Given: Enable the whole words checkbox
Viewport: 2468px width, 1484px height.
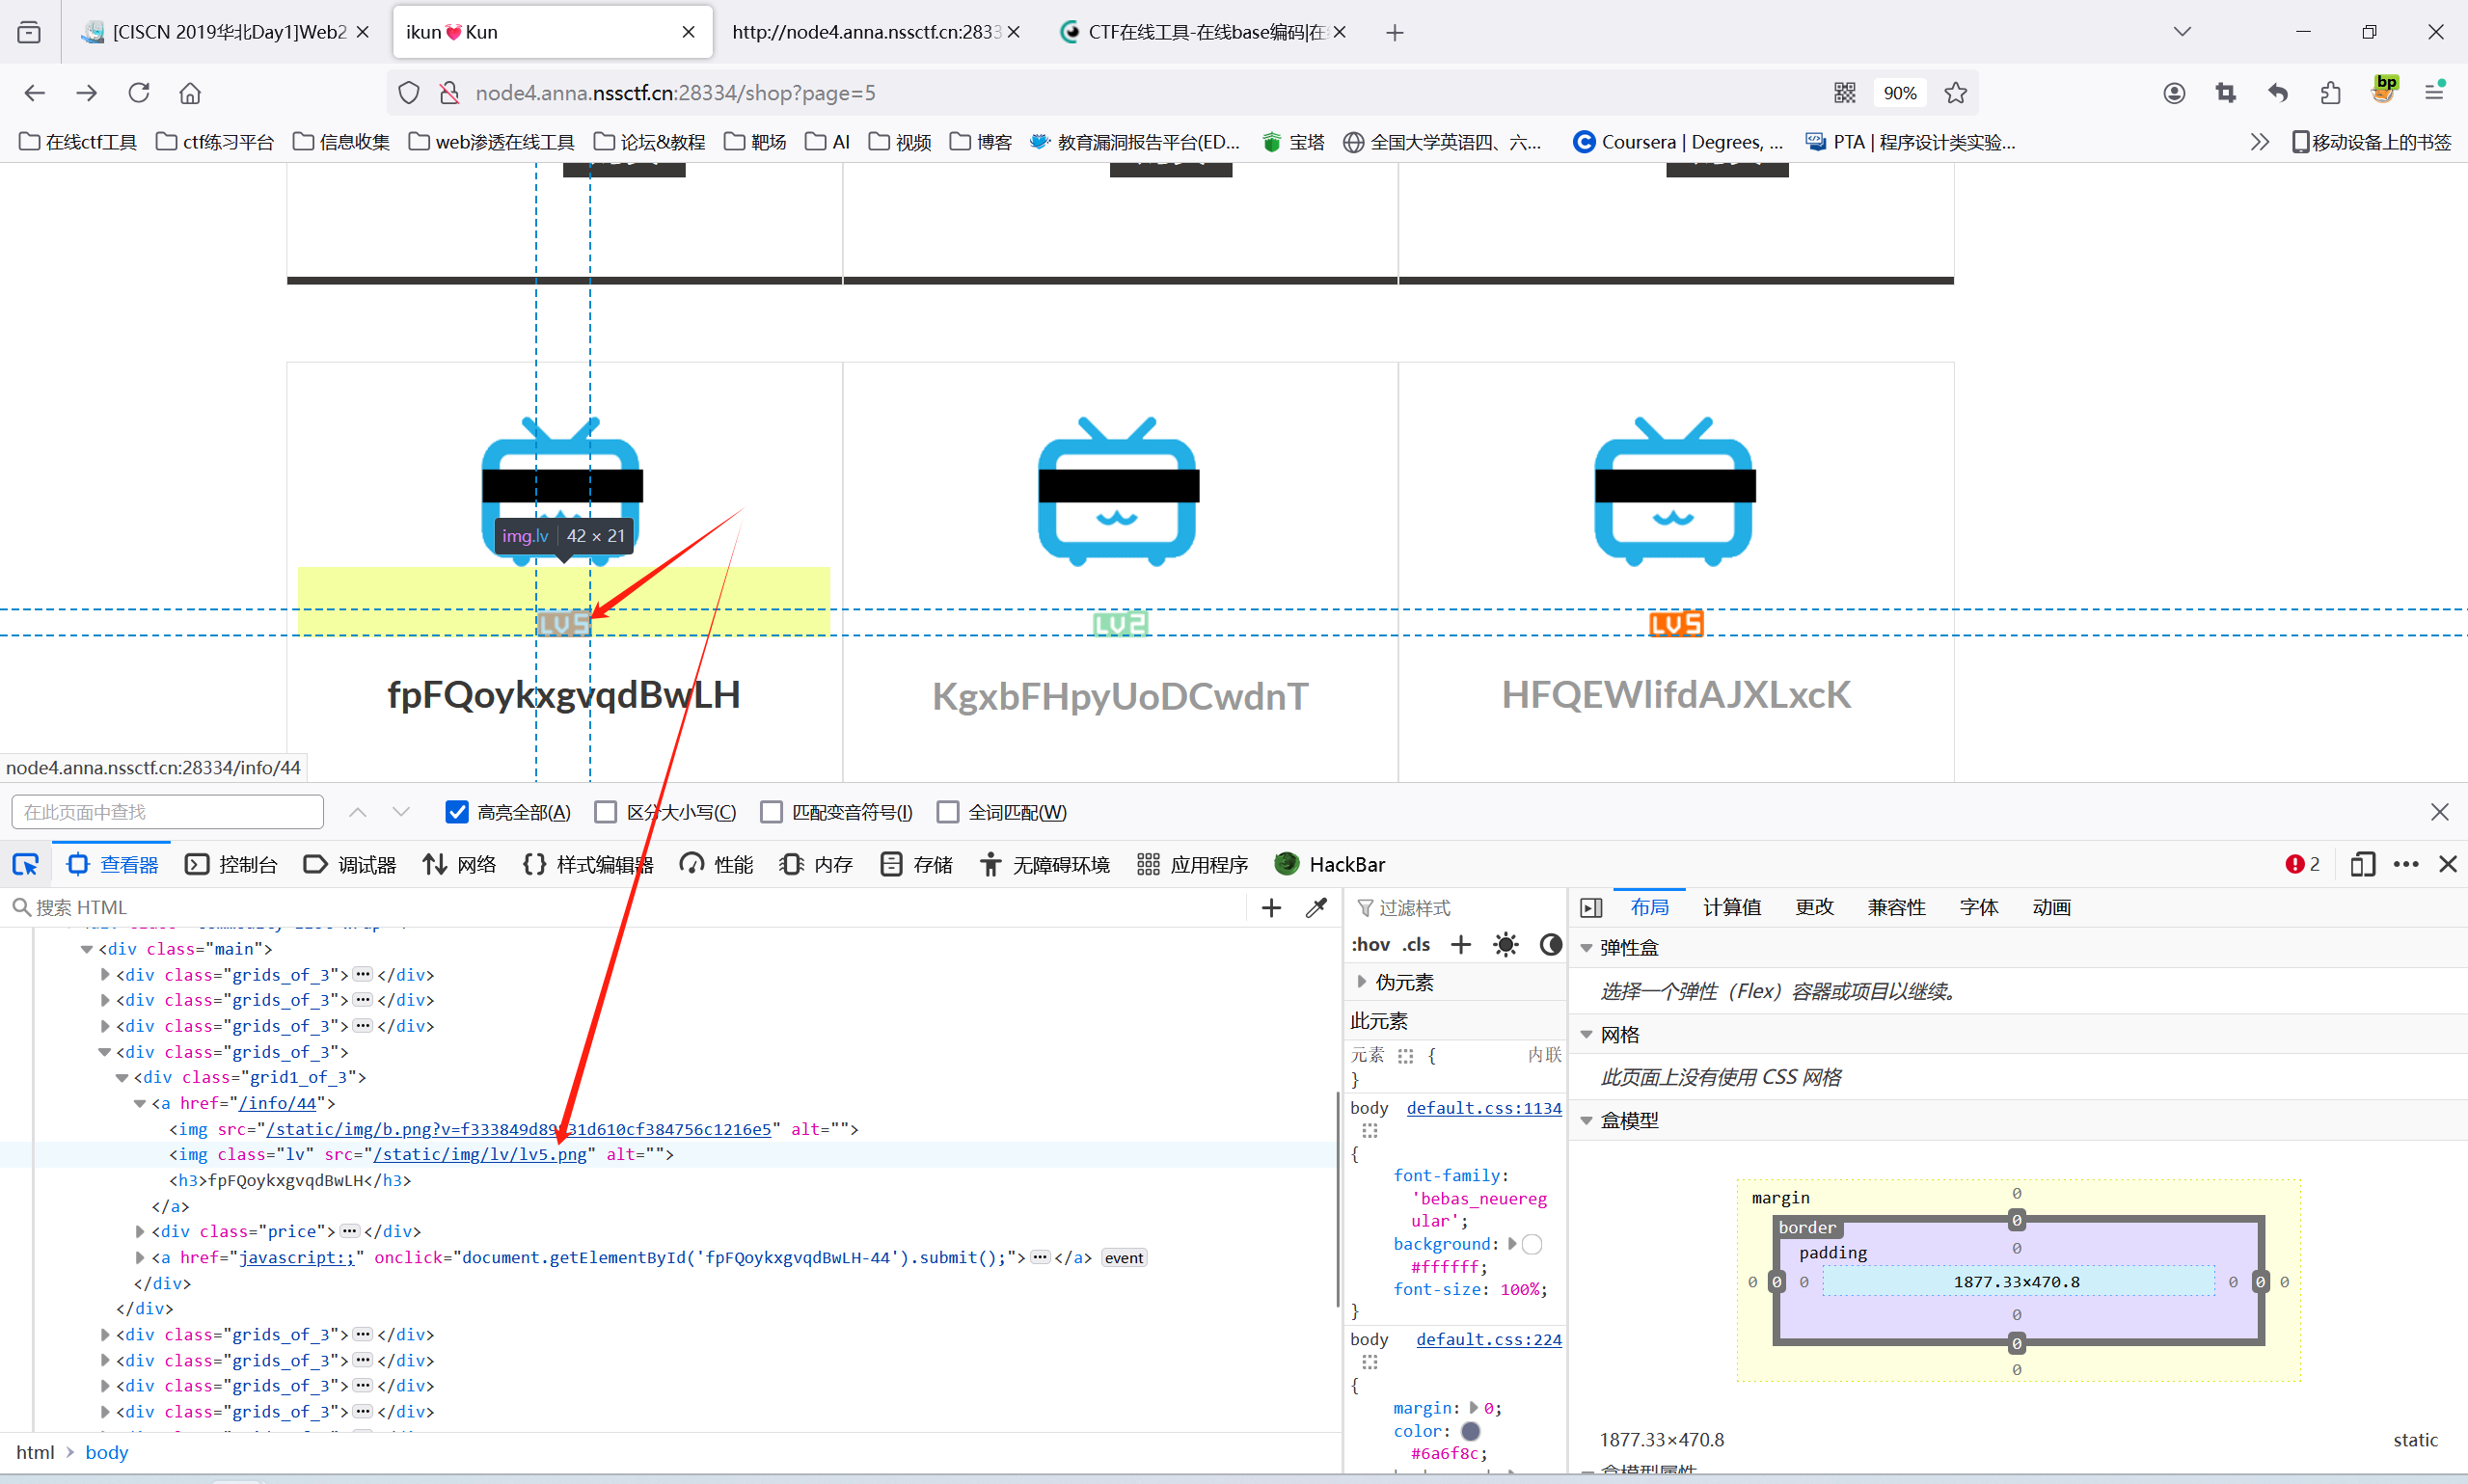Looking at the screenshot, I should 947,812.
